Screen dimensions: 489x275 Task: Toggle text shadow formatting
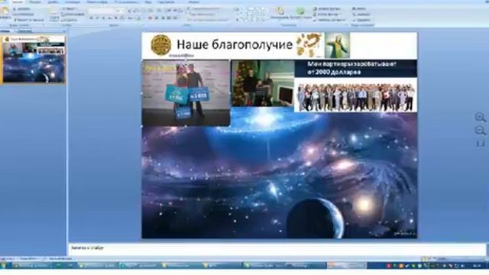(x=115, y=18)
